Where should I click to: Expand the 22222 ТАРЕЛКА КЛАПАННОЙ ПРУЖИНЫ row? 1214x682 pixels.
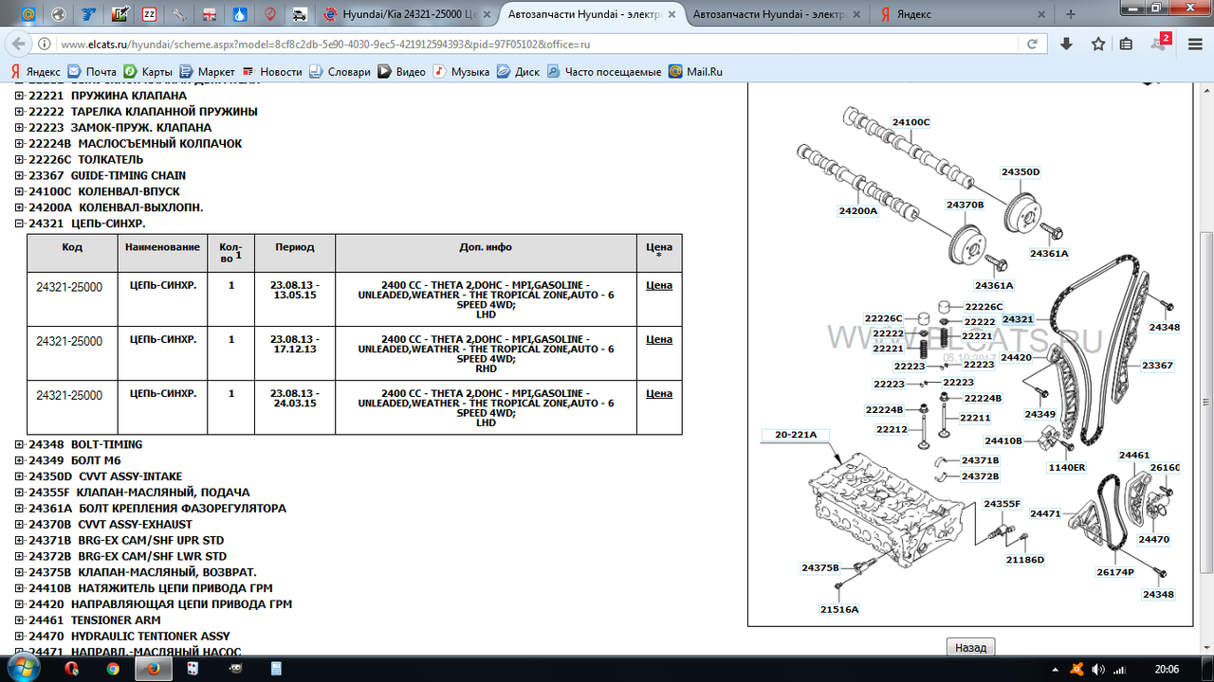(20, 112)
